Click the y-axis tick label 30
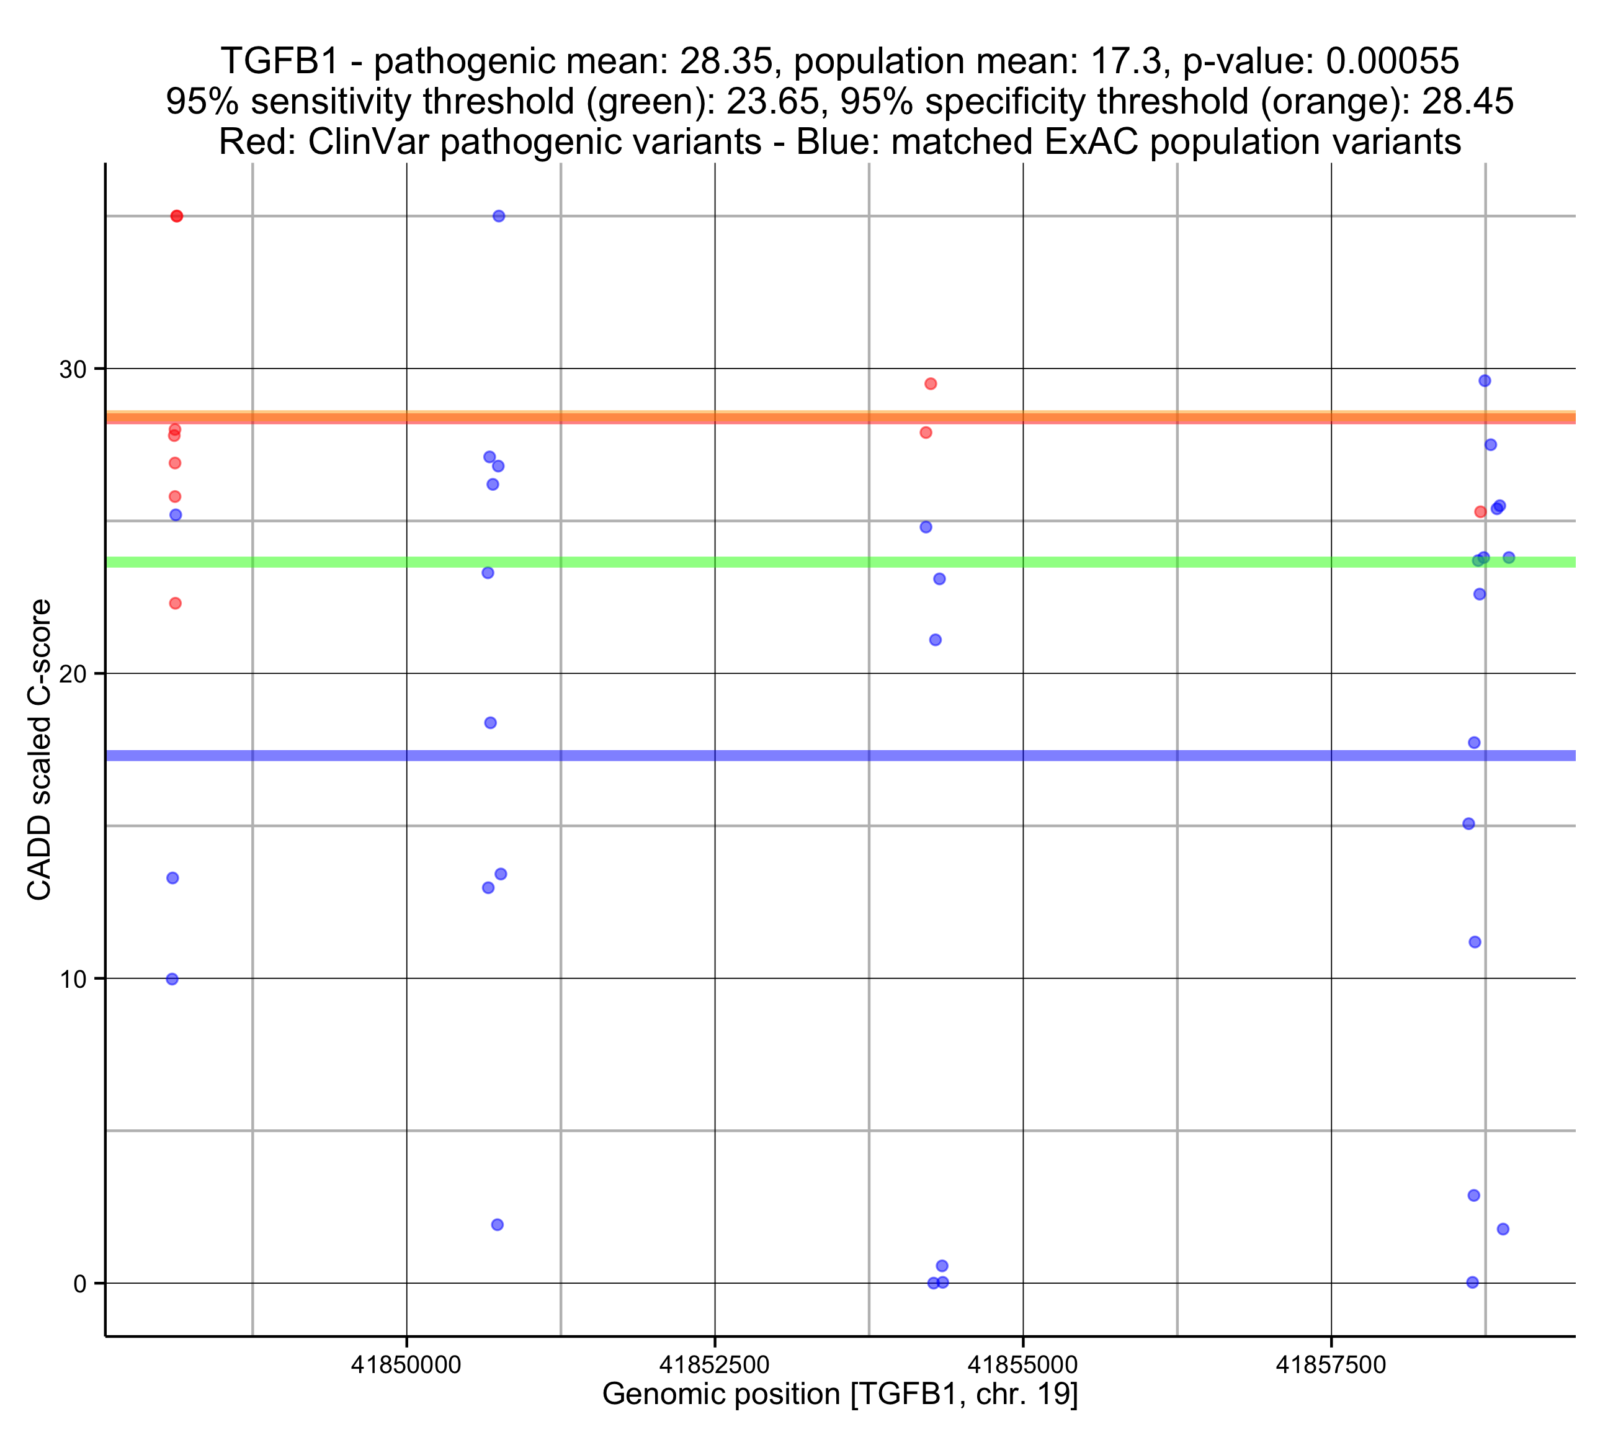The width and height of the screenshot is (1613, 1432). (x=72, y=369)
